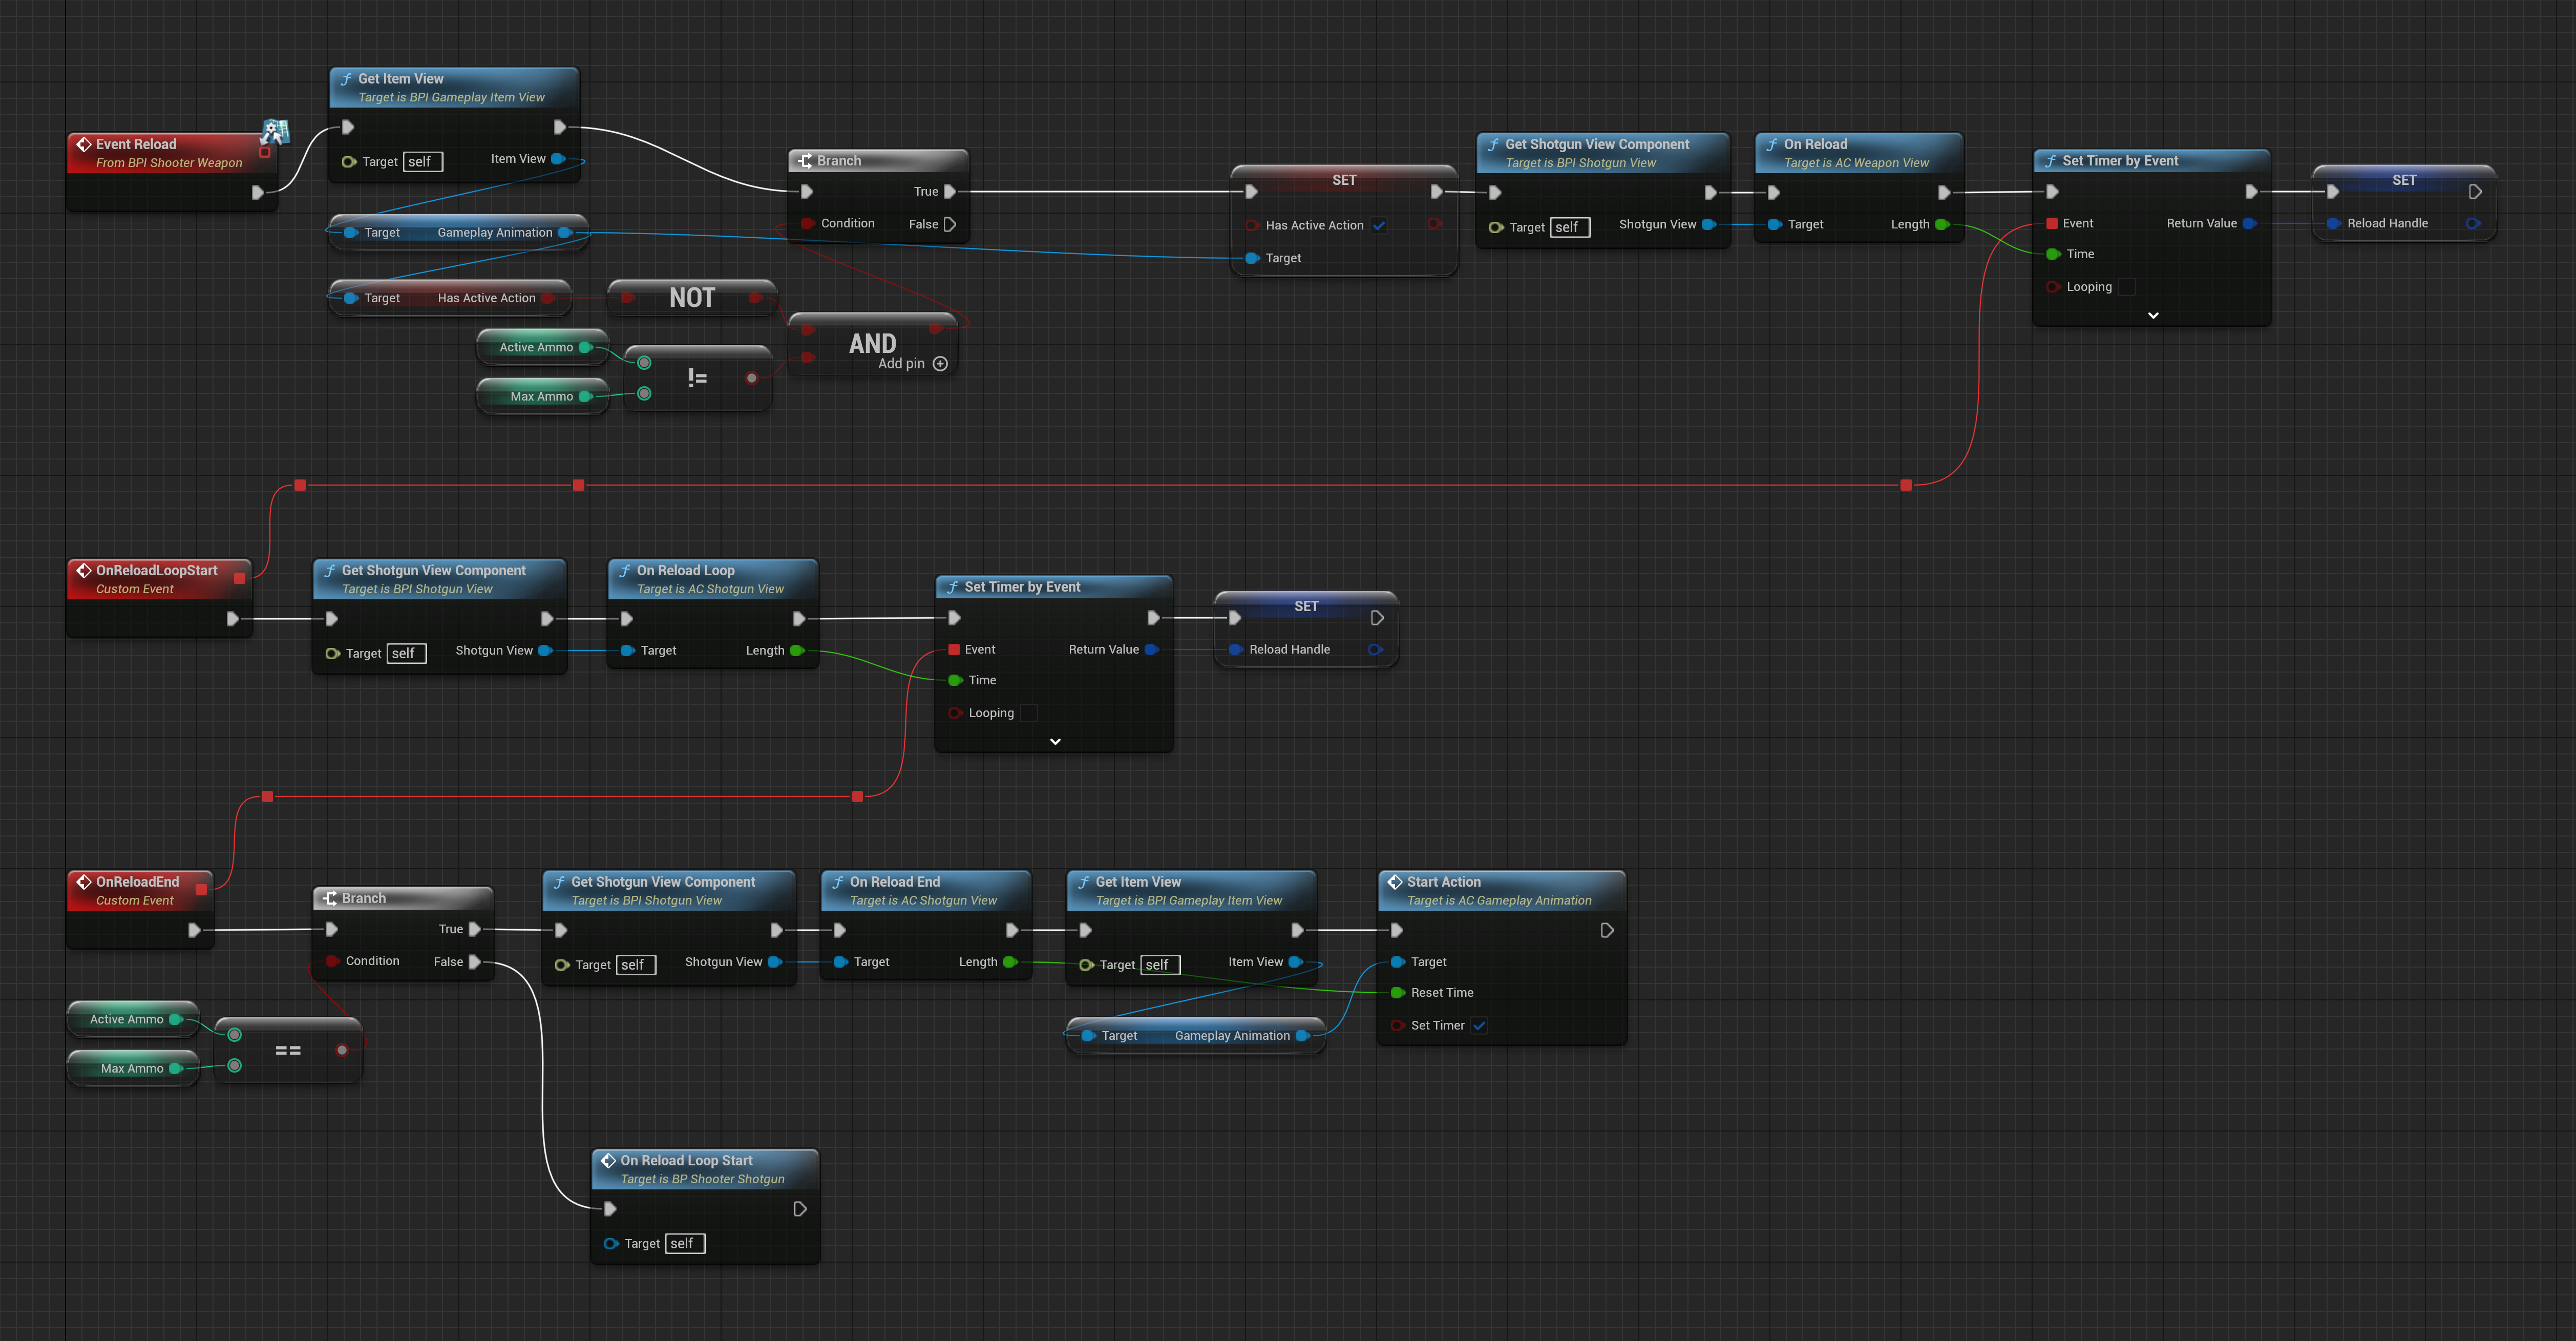This screenshot has height=1341, width=2576.
Task: Click the function icon on On Reload End node
Action: click(837, 882)
